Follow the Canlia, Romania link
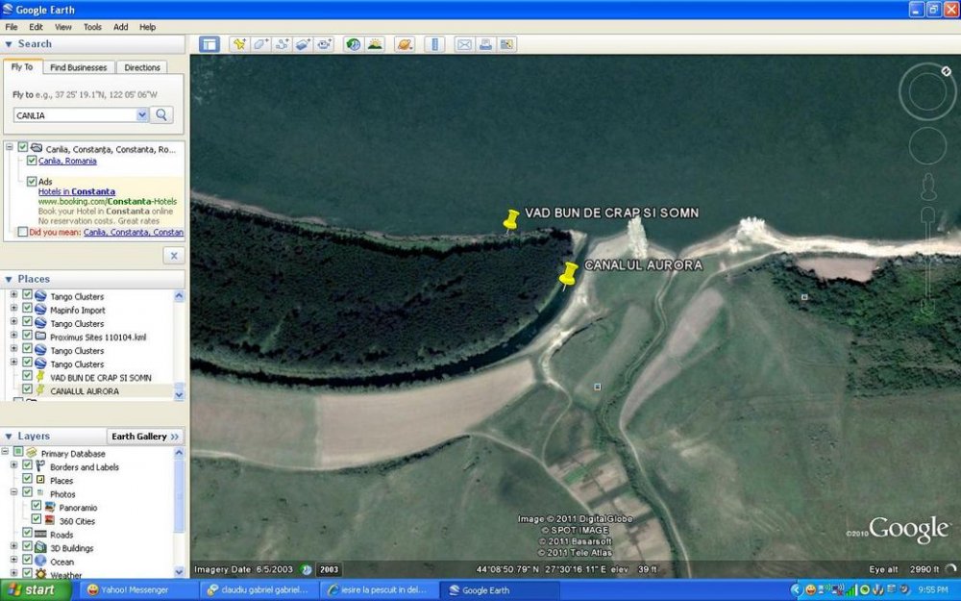The width and height of the screenshot is (961, 601). [67, 161]
